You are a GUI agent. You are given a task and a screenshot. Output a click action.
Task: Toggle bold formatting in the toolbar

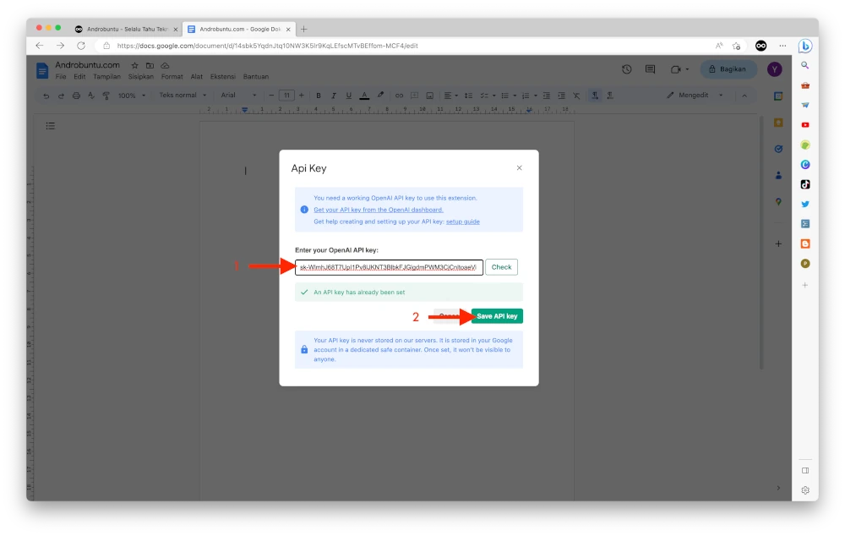[319, 95]
